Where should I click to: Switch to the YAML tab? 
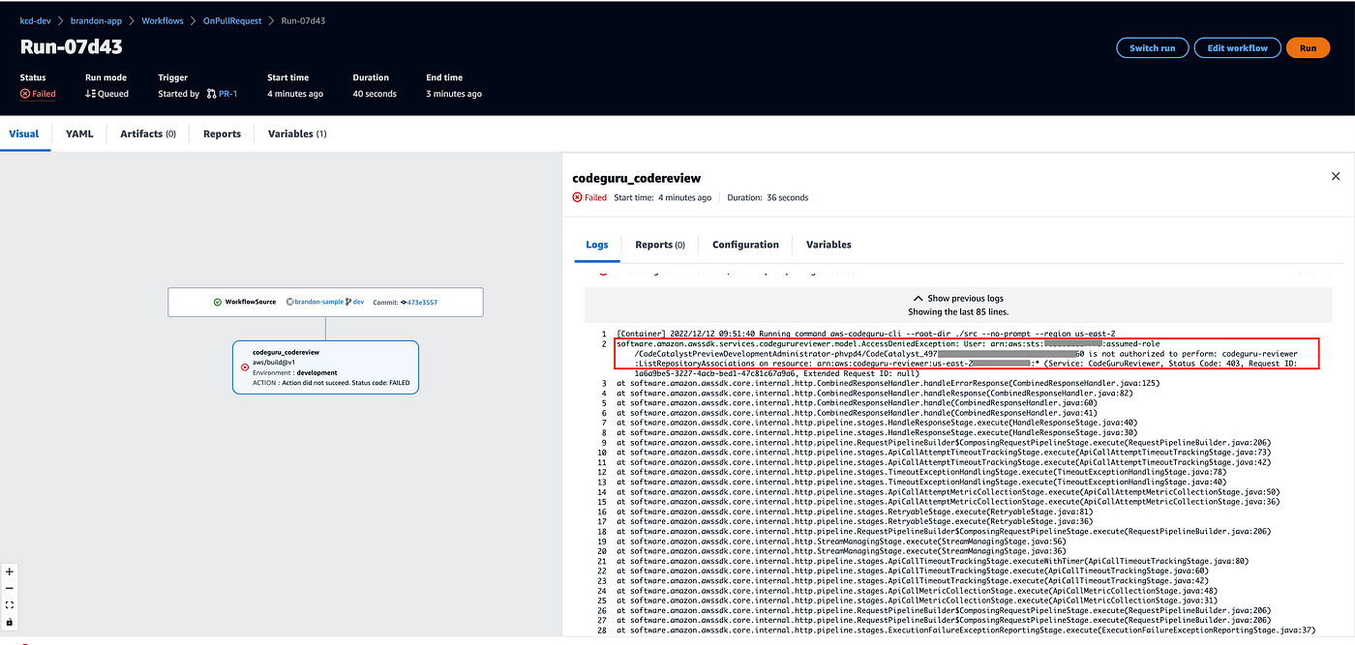(x=79, y=133)
